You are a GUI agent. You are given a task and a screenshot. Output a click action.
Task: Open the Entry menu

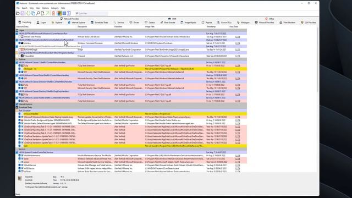pos(32,8)
